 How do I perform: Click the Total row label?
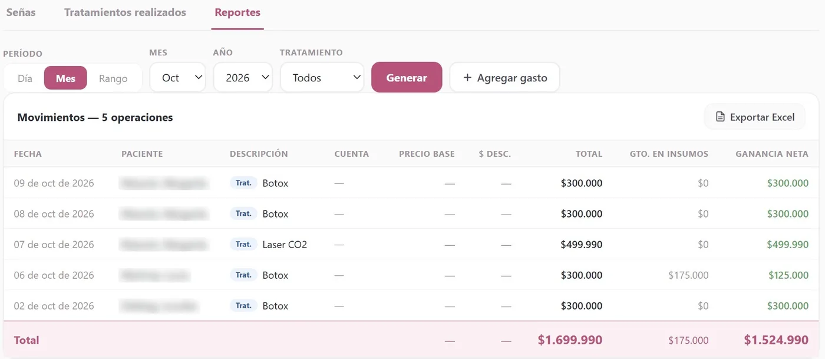tap(27, 340)
